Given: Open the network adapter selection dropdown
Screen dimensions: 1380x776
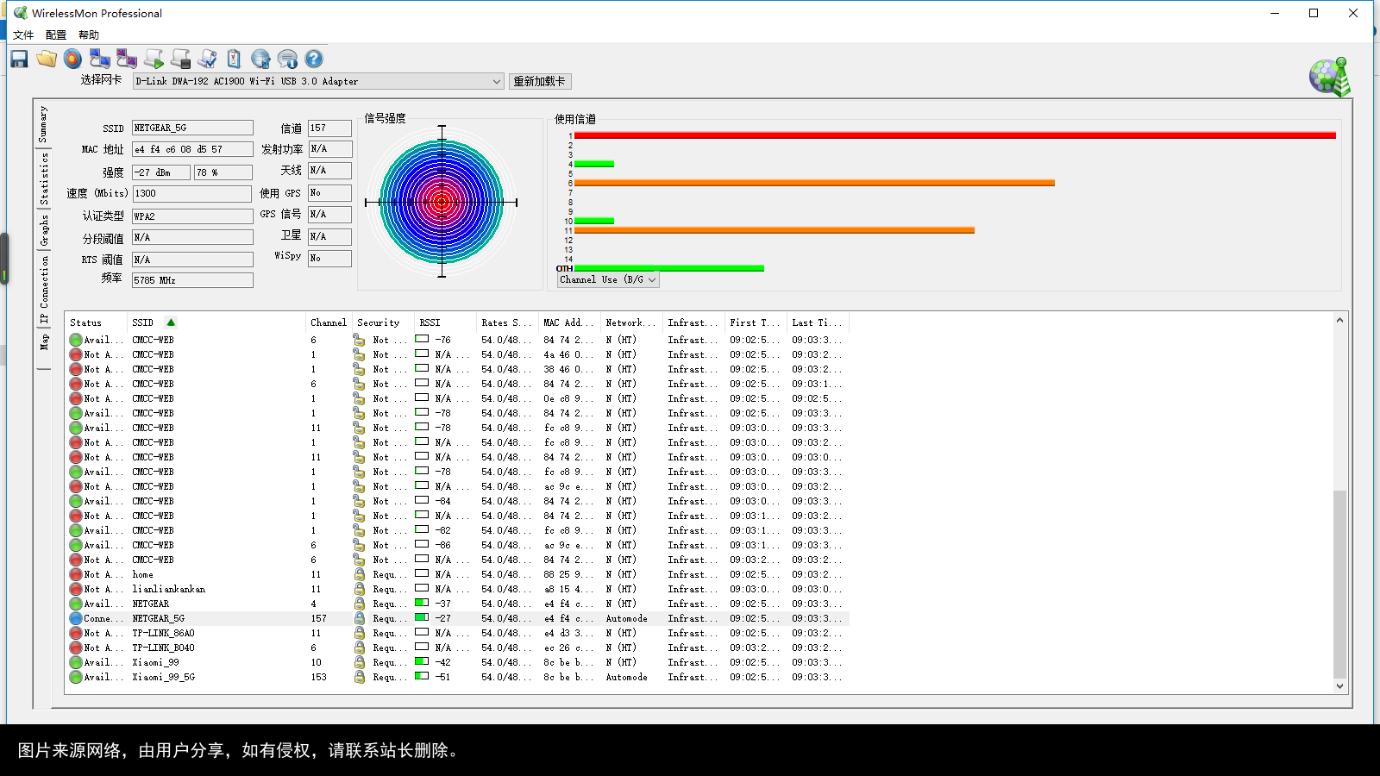Looking at the screenshot, I should 496,81.
